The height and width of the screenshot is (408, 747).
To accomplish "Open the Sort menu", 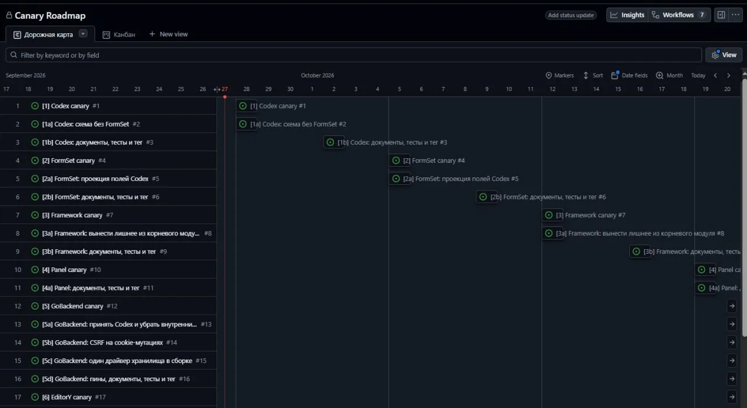I will [x=593, y=75].
